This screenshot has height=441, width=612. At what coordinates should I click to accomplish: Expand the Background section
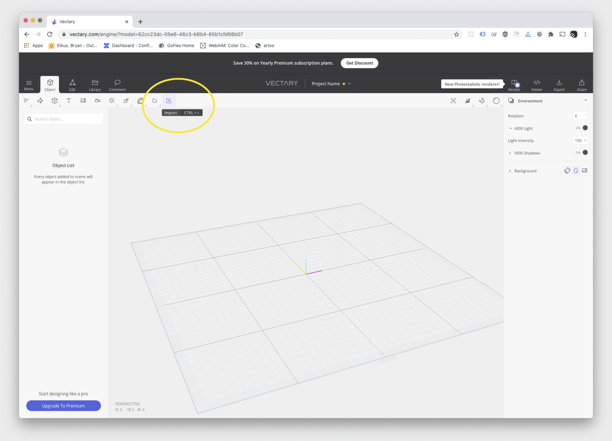[x=510, y=170]
